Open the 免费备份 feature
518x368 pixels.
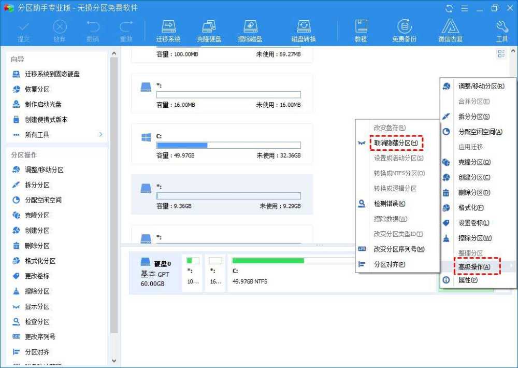404,30
